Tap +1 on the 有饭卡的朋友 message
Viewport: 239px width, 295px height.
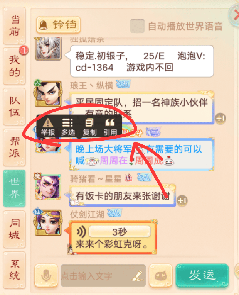(182, 200)
